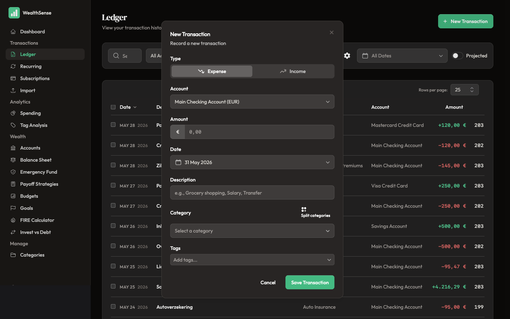Click Save Transaction button
Viewport: 510px width, 319px height.
(x=310, y=282)
